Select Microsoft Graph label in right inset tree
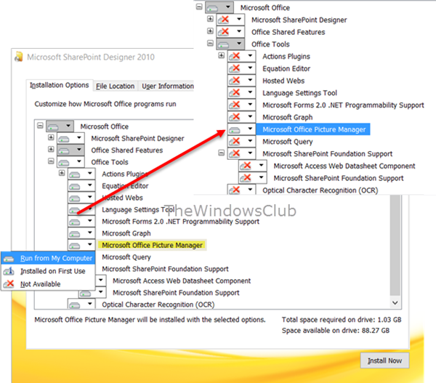Viewport: 436px width, 383px height. point(288,117)
